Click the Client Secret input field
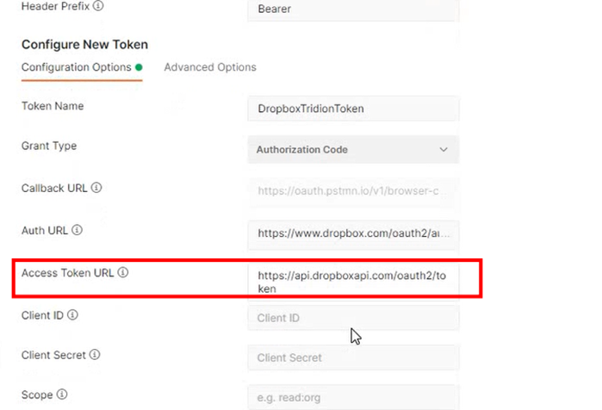602x410 pixels. (353, 357)
